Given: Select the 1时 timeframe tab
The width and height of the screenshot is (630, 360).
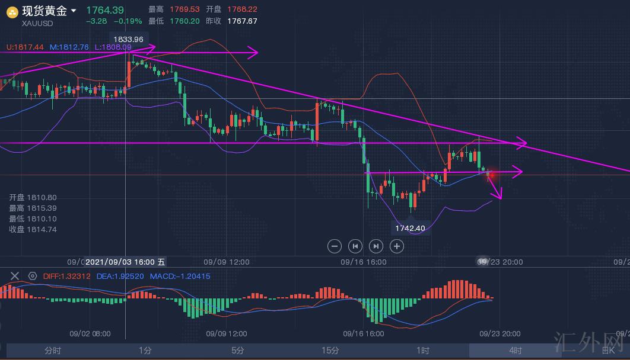Looking at the screenshot, I should point(423,351).
